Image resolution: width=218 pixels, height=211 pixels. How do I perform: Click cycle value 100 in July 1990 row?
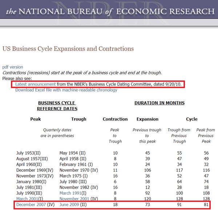179,193
